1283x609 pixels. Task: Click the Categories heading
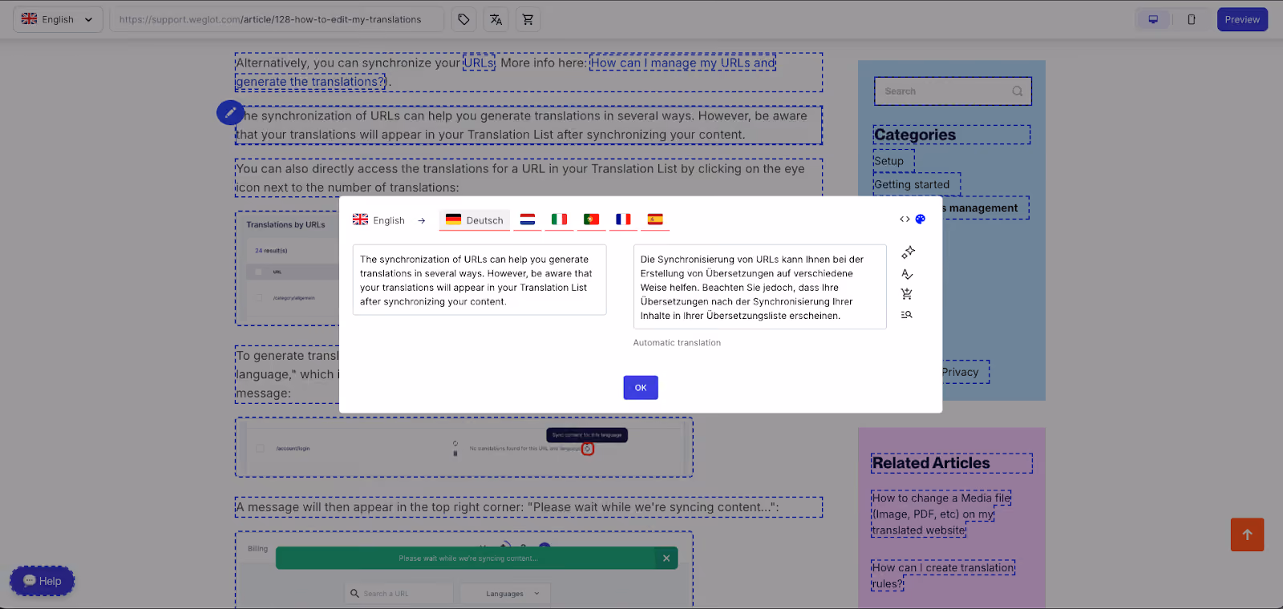(915, 135)
